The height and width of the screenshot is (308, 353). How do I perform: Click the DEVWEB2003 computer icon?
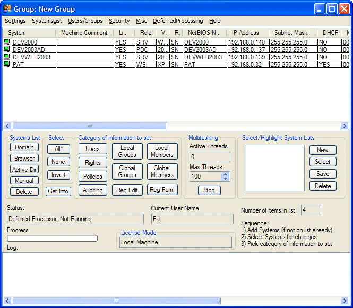[x=7, y=57]
